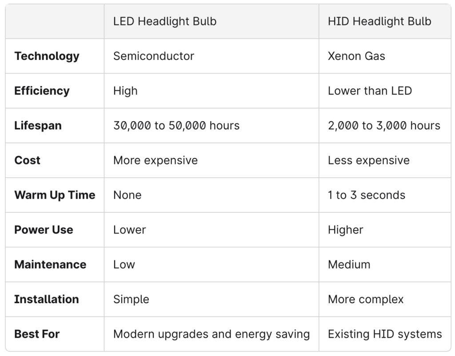
Task: Click the 2,000 to 3,000 hours cell
Action: click(384, 125)
